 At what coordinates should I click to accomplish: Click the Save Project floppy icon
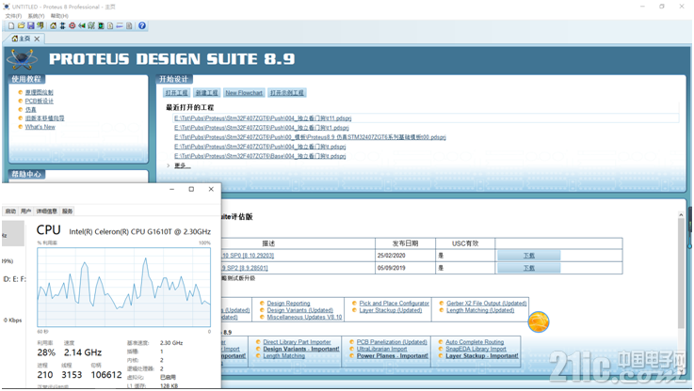tap(30, 25)
